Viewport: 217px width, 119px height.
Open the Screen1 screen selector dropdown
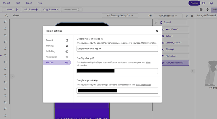pos(11,9)
